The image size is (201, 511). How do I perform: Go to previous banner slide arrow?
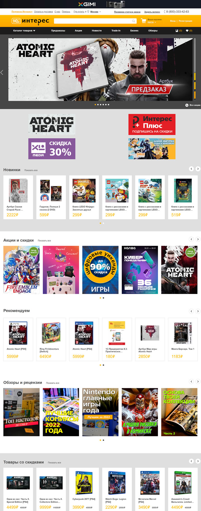pyautogui.click(x=2, y=72)
